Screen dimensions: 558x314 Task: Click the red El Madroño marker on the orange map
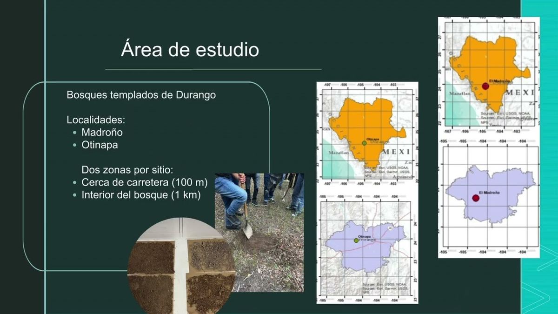[485, 86]
